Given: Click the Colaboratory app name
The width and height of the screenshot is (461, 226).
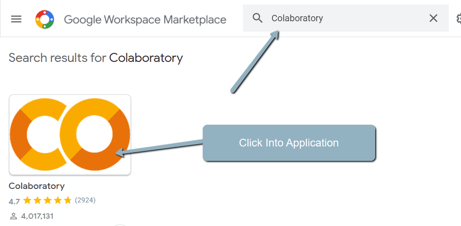Looking at the screenshot, I should pyautogui.click(x=37, y=186).
